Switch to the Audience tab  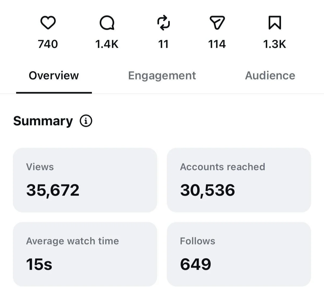270,75
